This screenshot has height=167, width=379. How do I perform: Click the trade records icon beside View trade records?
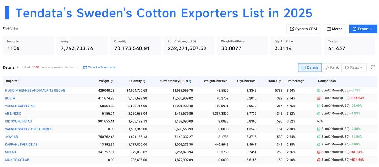click(85, 67)
